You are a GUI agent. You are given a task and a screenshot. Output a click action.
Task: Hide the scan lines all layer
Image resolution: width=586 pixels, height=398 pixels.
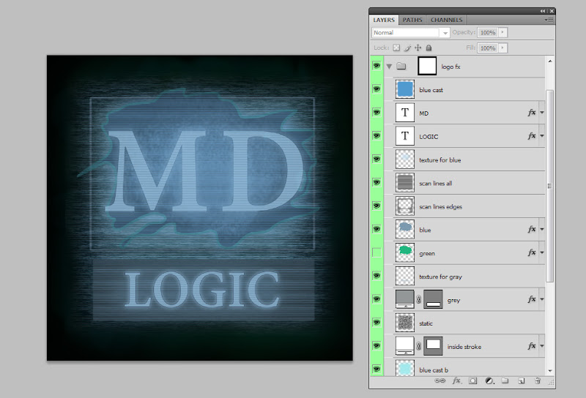(377, 183)
